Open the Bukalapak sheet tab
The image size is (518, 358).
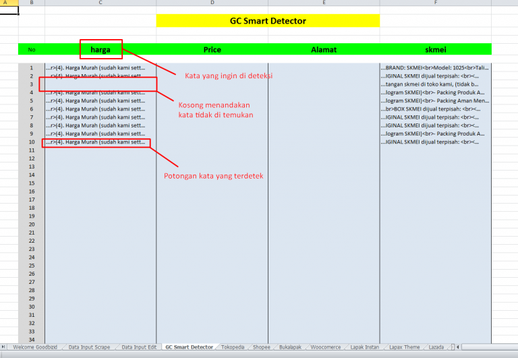(x=290, y=347)
